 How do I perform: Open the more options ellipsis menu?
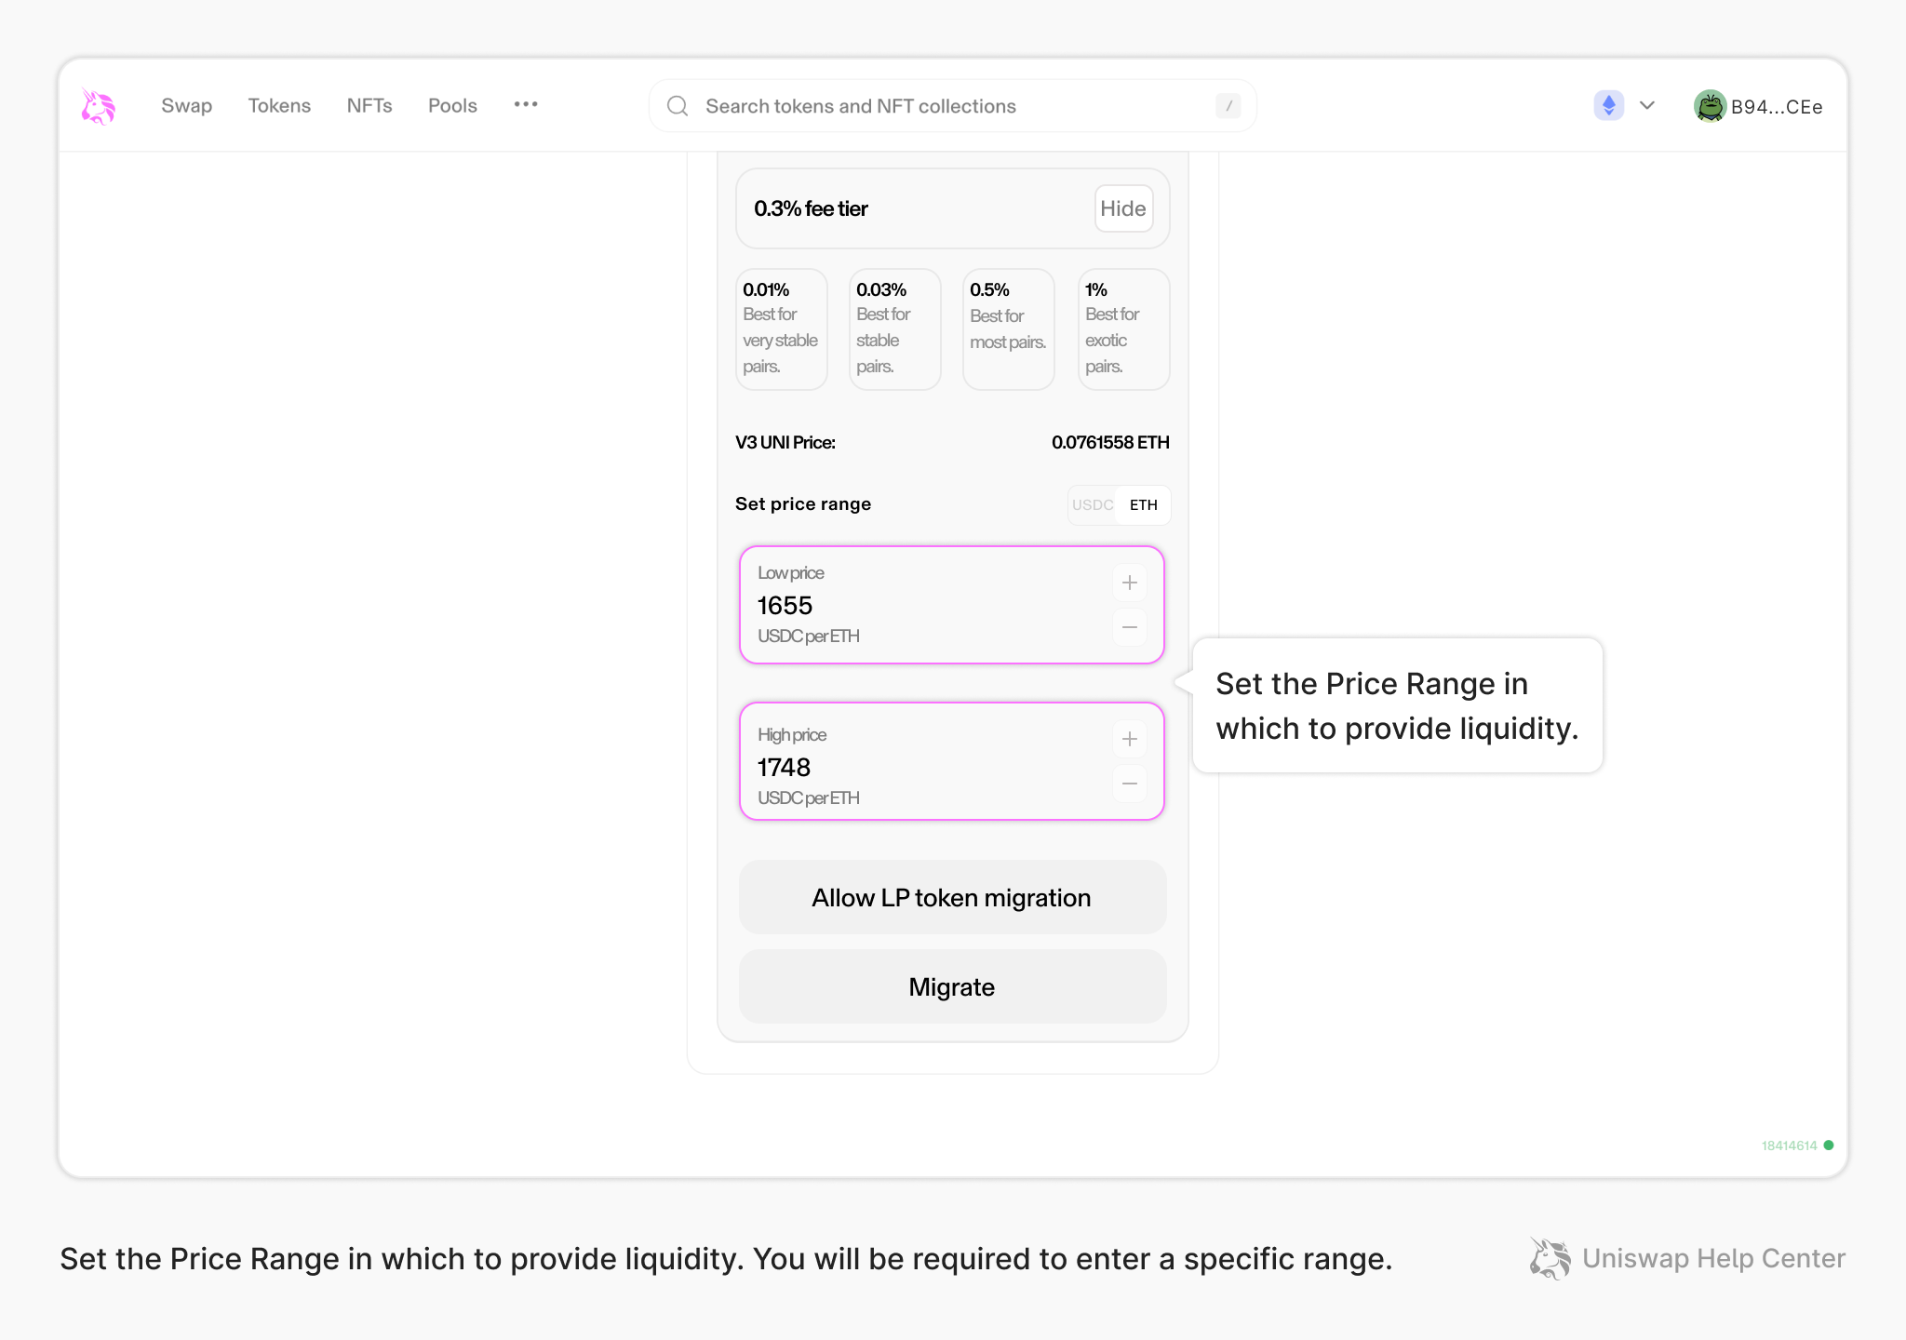[x=526, y=105]
